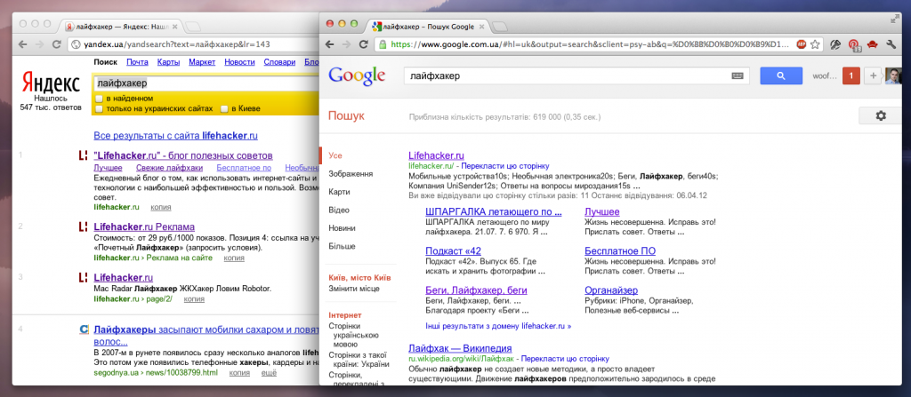The height and width of the screenshot is (397, 911).
Task: Open Yandex 'Новости' service link
Action: coord(239,62)
